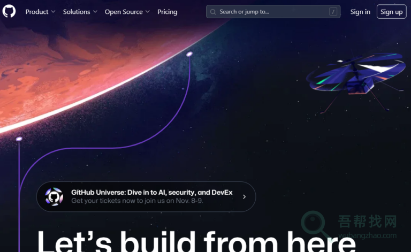The height and width of the screenshot is (252, 411).
Task: Click the slash shortcut key icon
Action: point(333,12)
